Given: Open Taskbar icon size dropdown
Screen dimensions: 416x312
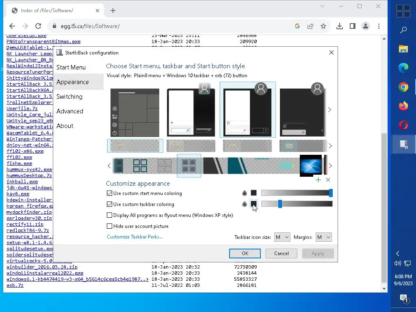Looking at the screenshot, I should (x=282, y=237).
